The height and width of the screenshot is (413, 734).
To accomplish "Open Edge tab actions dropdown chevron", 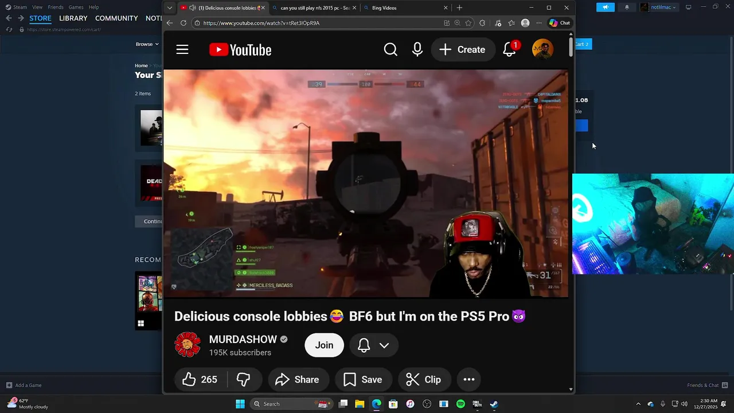I will click(170, 8).
